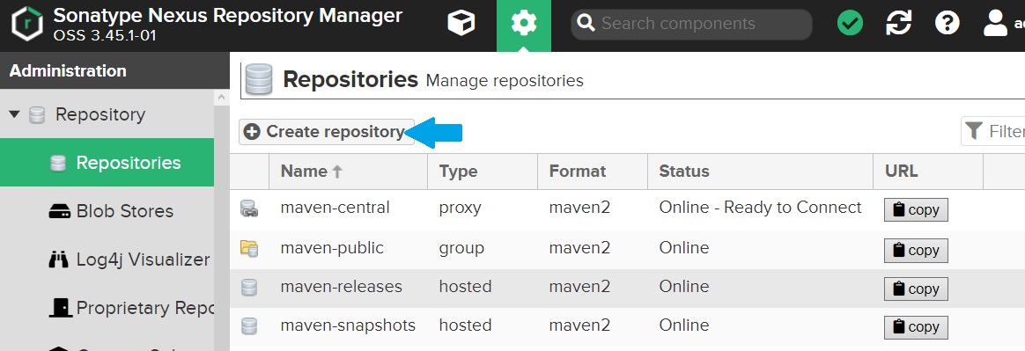Sort by the Status column header

click(760, 172)
